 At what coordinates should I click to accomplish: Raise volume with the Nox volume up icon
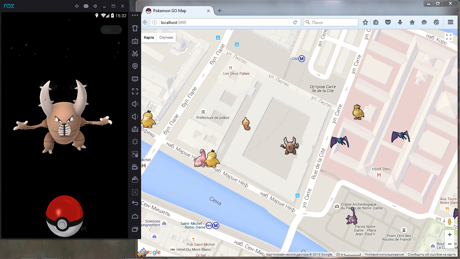click(135, 104)
